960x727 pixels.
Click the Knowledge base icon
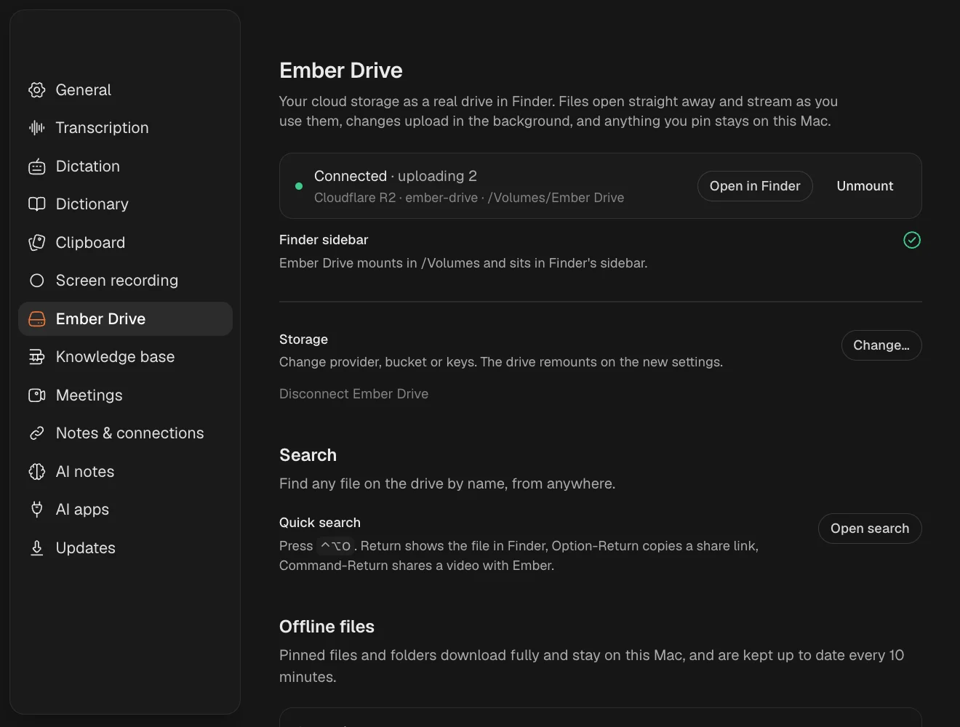pyautogui.click(x=37, y=357)
